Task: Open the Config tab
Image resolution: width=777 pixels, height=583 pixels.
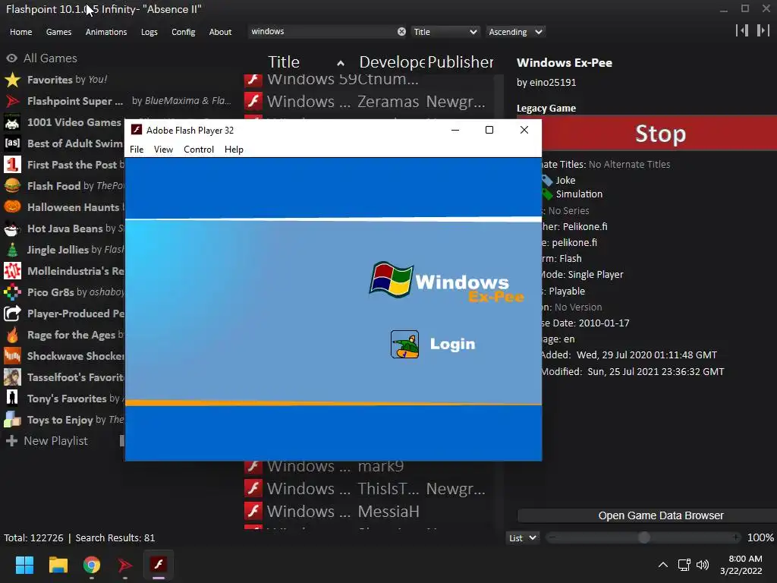Action: [x=184, y=32]
